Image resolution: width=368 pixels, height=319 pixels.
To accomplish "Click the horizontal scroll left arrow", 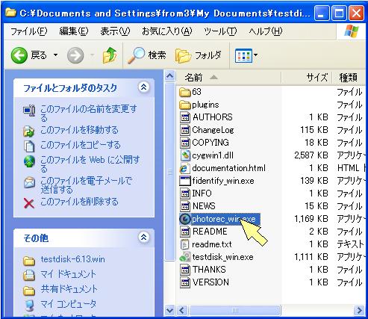I will tap(182, 310).
